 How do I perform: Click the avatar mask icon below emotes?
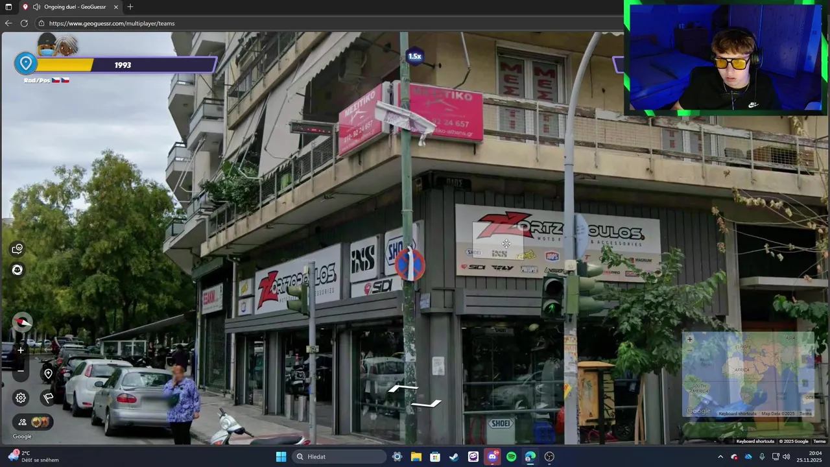point(18,270)
